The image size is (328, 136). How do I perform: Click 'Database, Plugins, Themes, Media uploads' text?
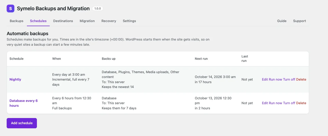tap(135, 72)
